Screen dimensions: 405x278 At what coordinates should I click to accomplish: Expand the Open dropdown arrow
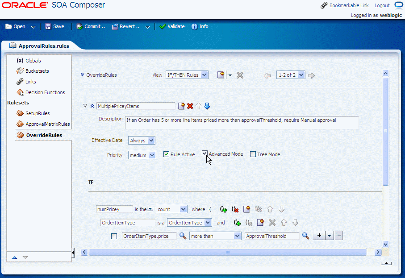coord(33,27)
